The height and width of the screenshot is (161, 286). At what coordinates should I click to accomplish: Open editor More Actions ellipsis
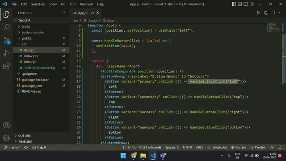pos(280,13)
